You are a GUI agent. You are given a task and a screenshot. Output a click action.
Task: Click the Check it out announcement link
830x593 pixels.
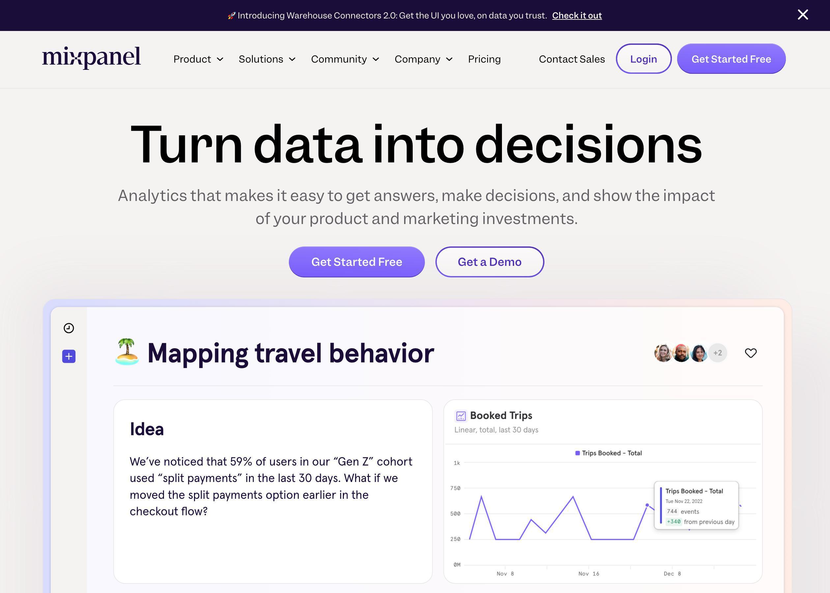(x=577, y=15)
